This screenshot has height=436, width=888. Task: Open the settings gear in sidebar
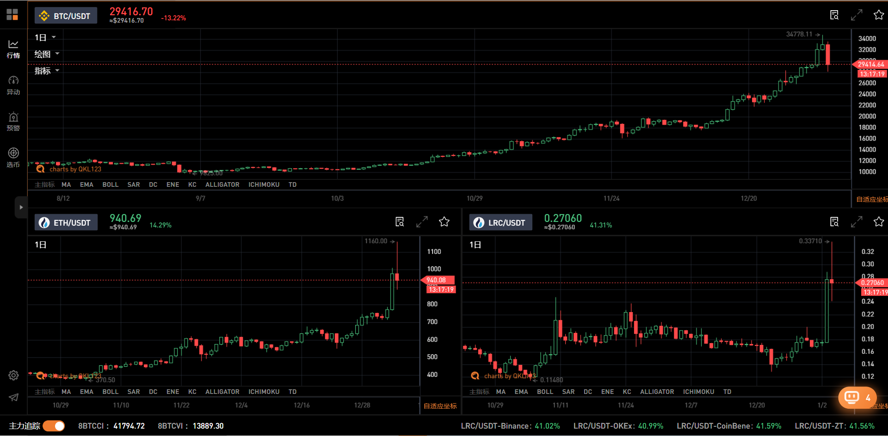[x=13, y=375]
